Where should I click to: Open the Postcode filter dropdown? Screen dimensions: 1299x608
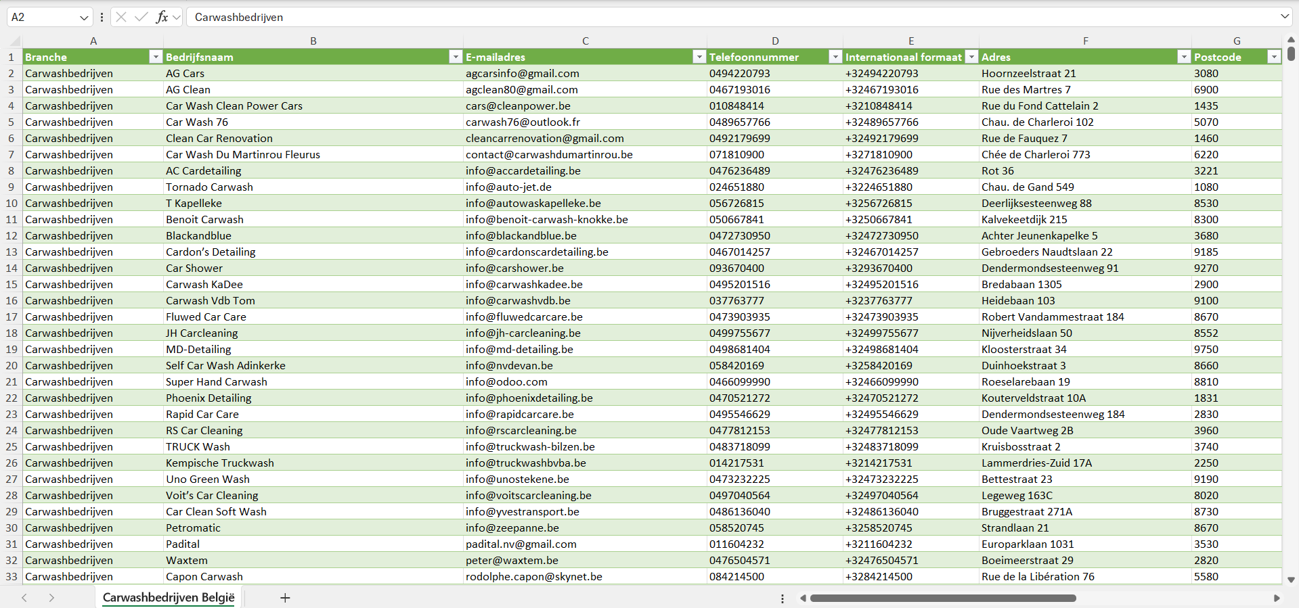tap(1274, 57)
